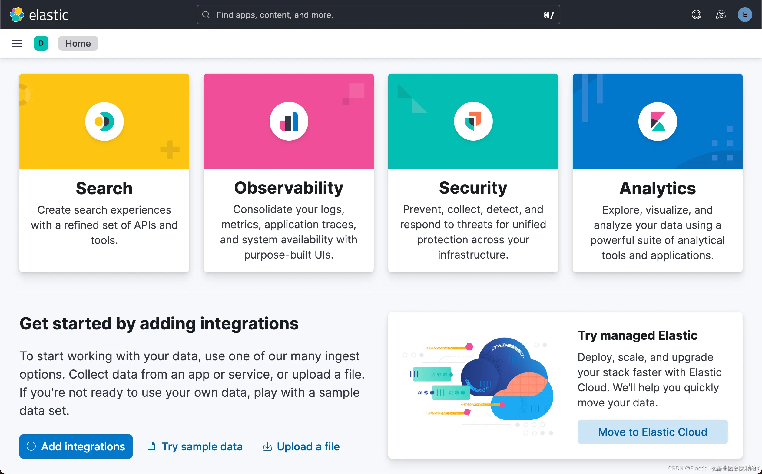Open the space selector D avatar
This screenshot has width=762, height=474.
[41, 43]
